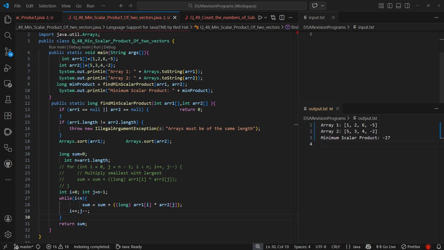Open the Selection menu
Image resolution: width=444 pixels, height=250 pixels.
(47, 6)
